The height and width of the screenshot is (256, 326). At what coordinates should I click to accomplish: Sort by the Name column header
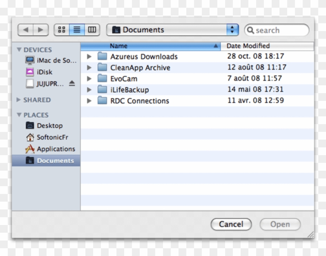tap(151, 46)
